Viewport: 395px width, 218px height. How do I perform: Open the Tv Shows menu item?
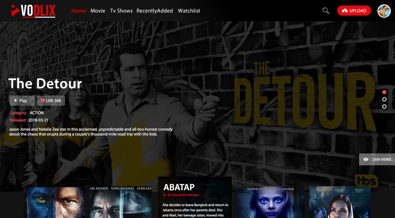pos(121,11)
